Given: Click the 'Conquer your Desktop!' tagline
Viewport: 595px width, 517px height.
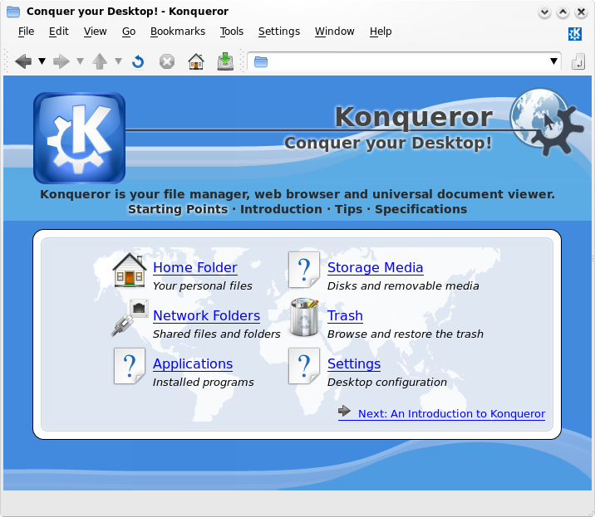Looking at the screenshot, I should 388,144.
